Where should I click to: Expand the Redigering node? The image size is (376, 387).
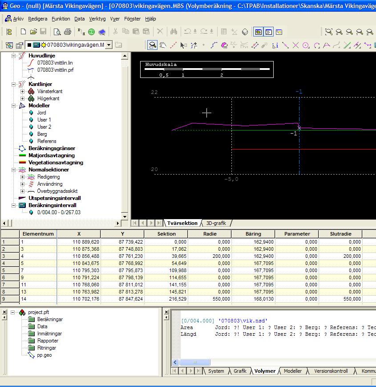click(x=22, y=177)
